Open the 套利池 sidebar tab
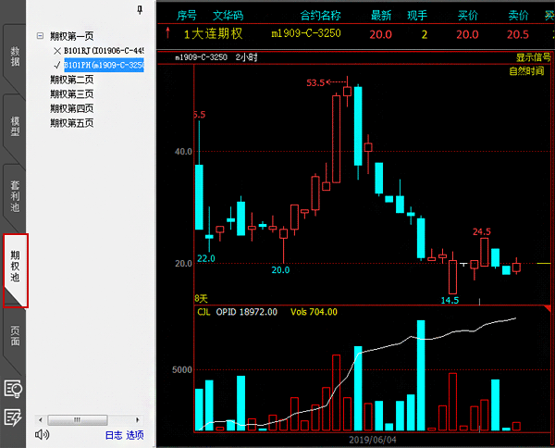This screenshot has height=448, width=555. pyautogui.click(x=14, y=196)
